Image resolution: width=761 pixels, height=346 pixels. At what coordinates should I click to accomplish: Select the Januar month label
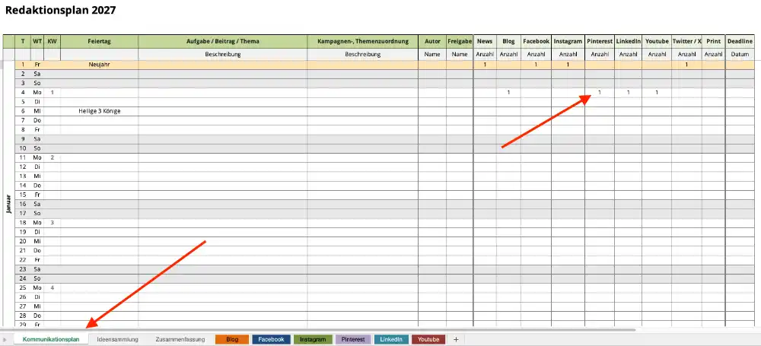(8, 204)
